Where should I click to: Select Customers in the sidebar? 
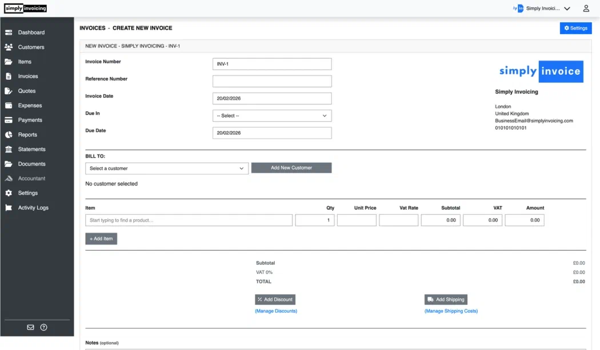25,47
